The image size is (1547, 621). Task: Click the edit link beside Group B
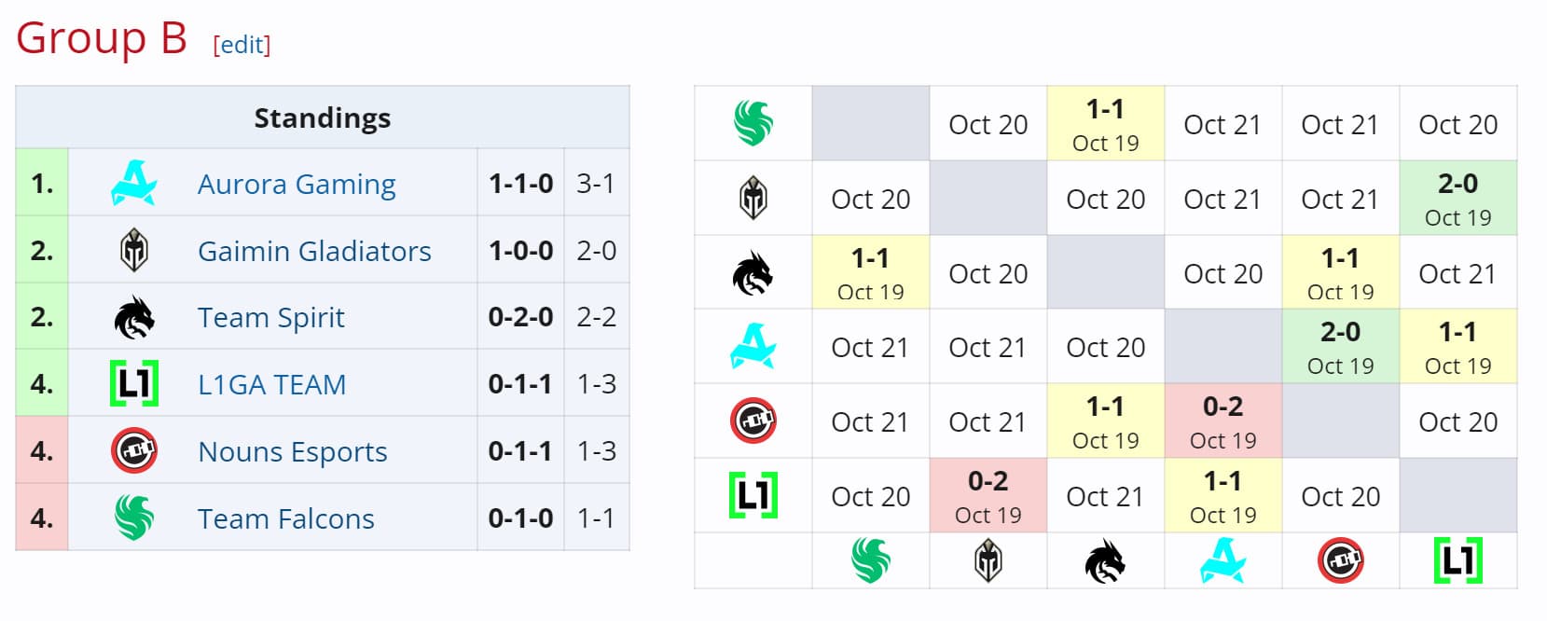click(242, 45)
